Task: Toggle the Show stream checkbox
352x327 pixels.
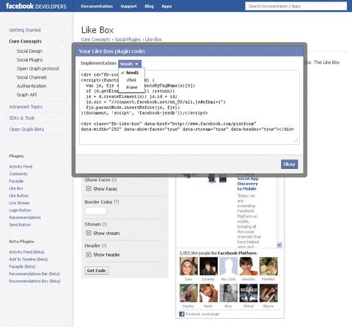Action: pyautogui.click(x=89, y=233)
